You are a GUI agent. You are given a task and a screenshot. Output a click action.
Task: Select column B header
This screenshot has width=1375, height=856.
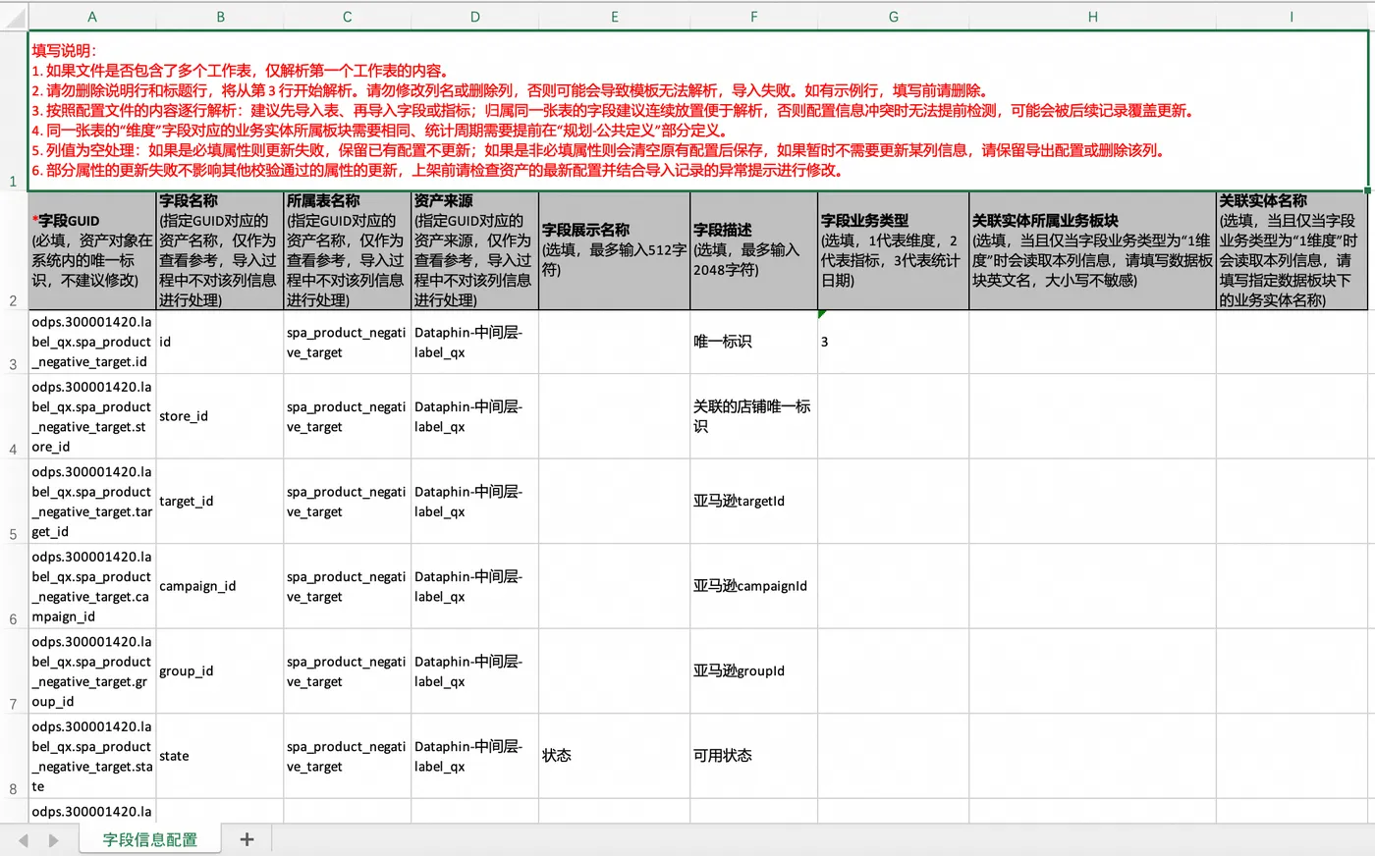[220, 17]
